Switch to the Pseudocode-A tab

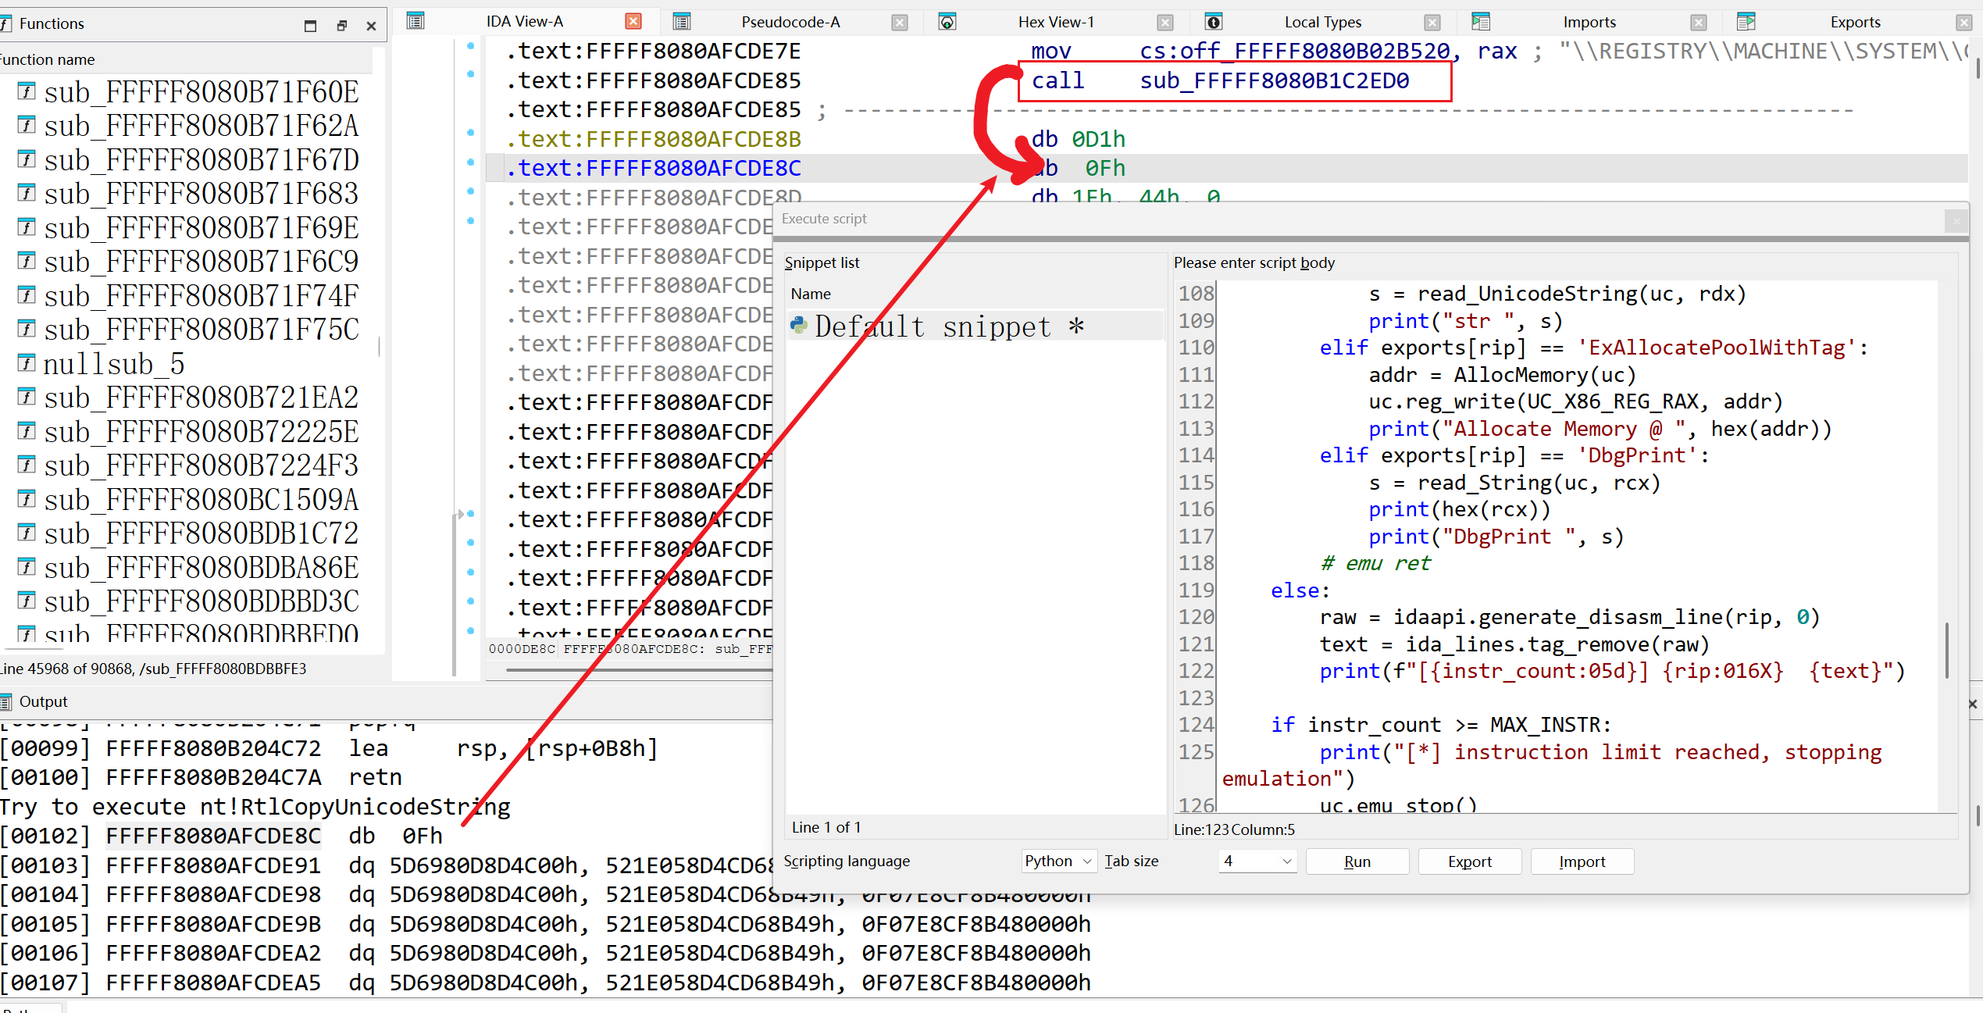790,22
